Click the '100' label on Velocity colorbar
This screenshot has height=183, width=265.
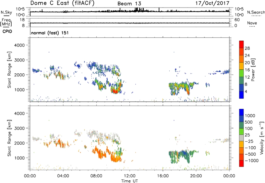point(249,128)
